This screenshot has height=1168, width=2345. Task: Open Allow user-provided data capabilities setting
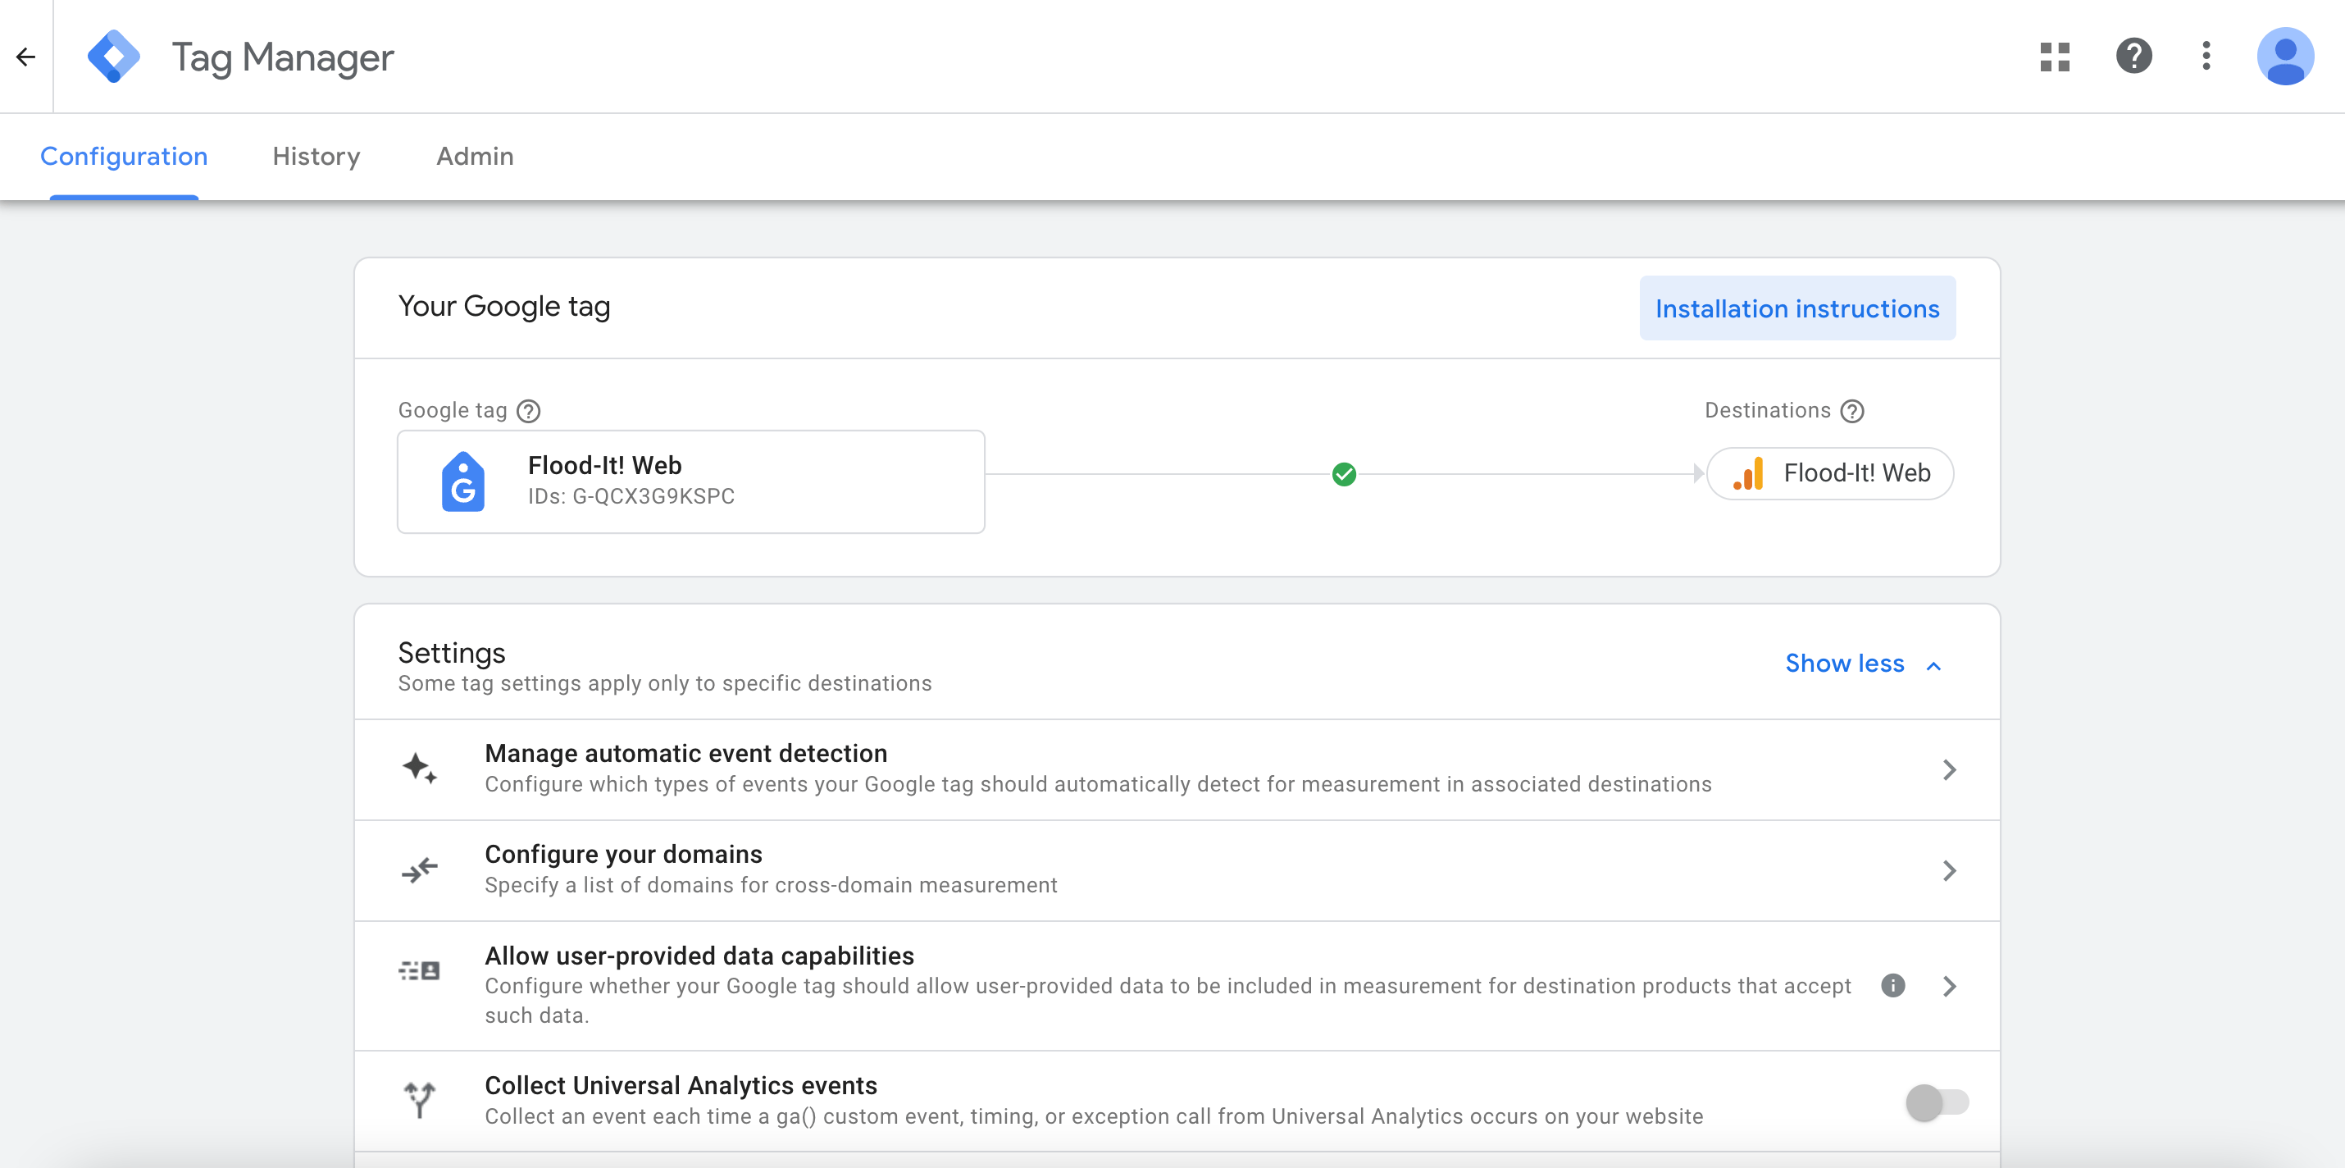pos(1176,986)
